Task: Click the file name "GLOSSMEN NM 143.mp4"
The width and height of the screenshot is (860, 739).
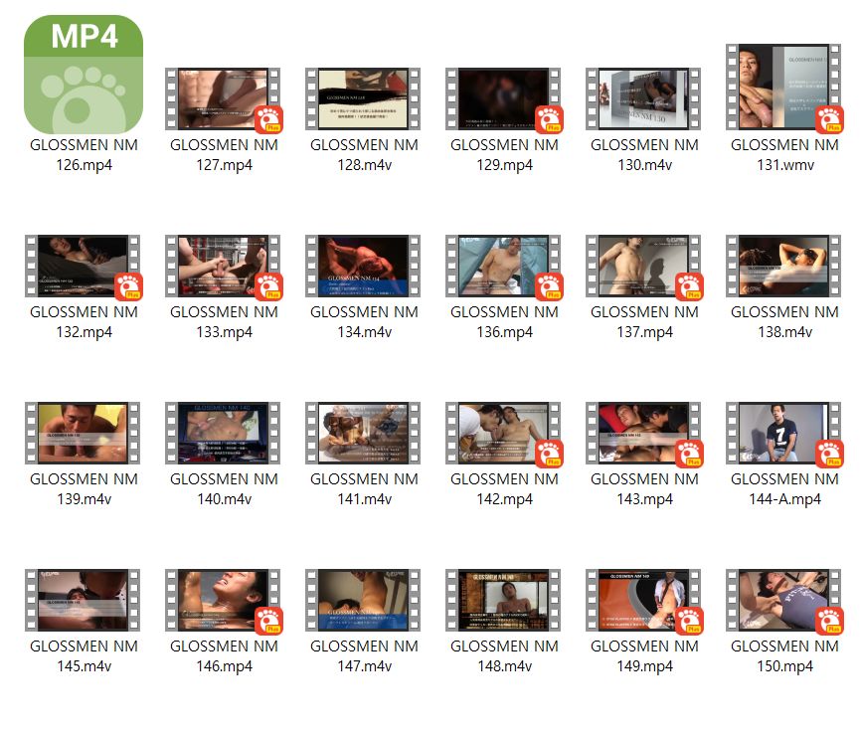Action: [644, 488]
